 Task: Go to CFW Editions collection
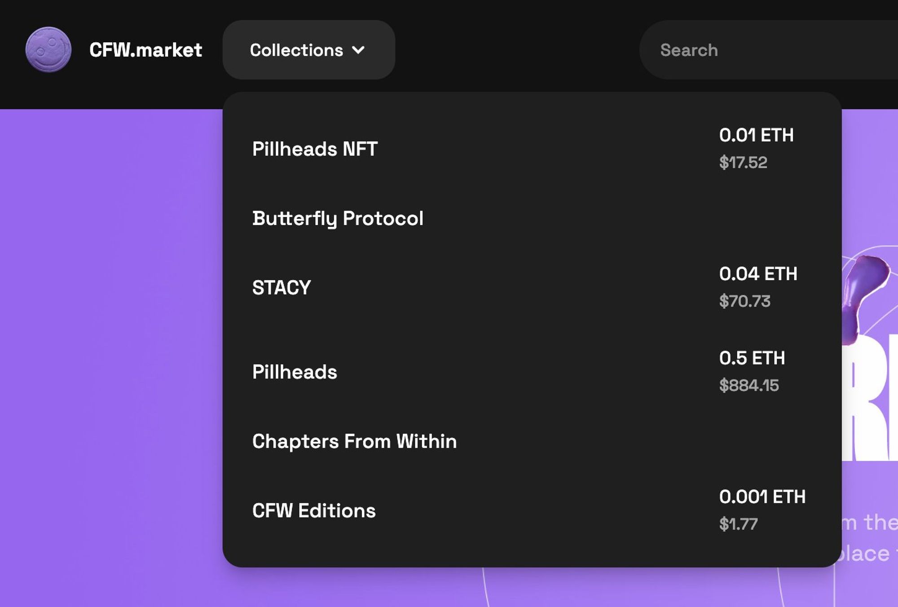[314, 511]
